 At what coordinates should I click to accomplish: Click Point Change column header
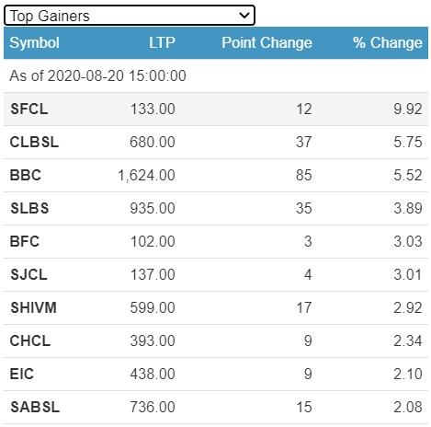tap(267, 42)
